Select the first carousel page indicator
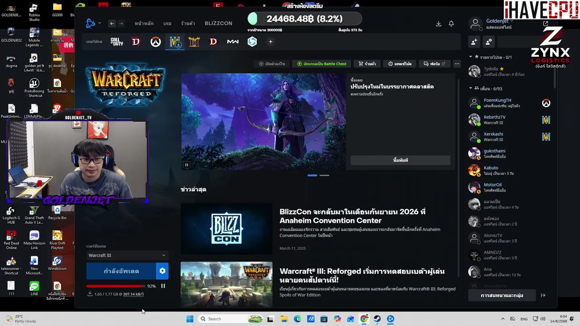The image size is (580, 326). pos(312,175)
